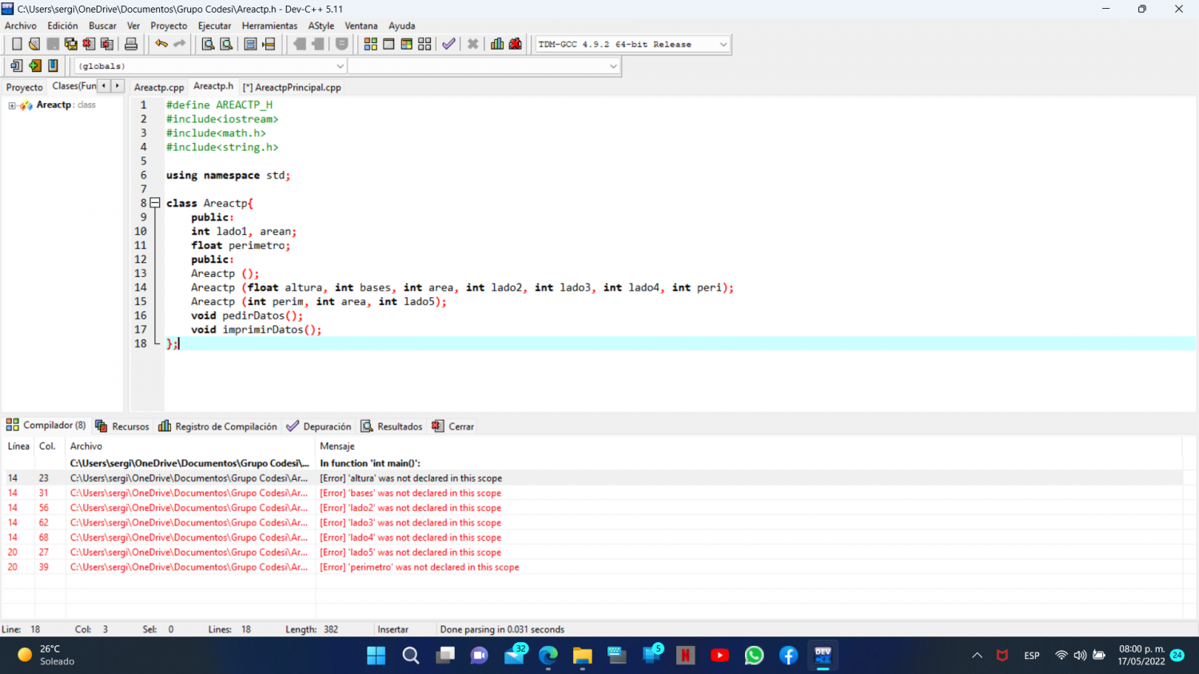Open the Ayuda menu
1199x674 pixels.
click(402, 26)
